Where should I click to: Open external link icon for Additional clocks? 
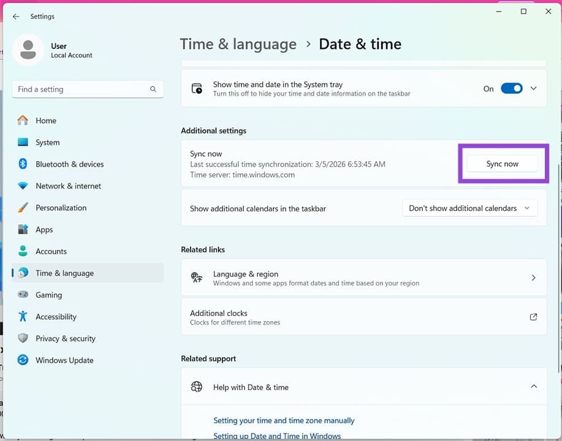tap(533, 317)
